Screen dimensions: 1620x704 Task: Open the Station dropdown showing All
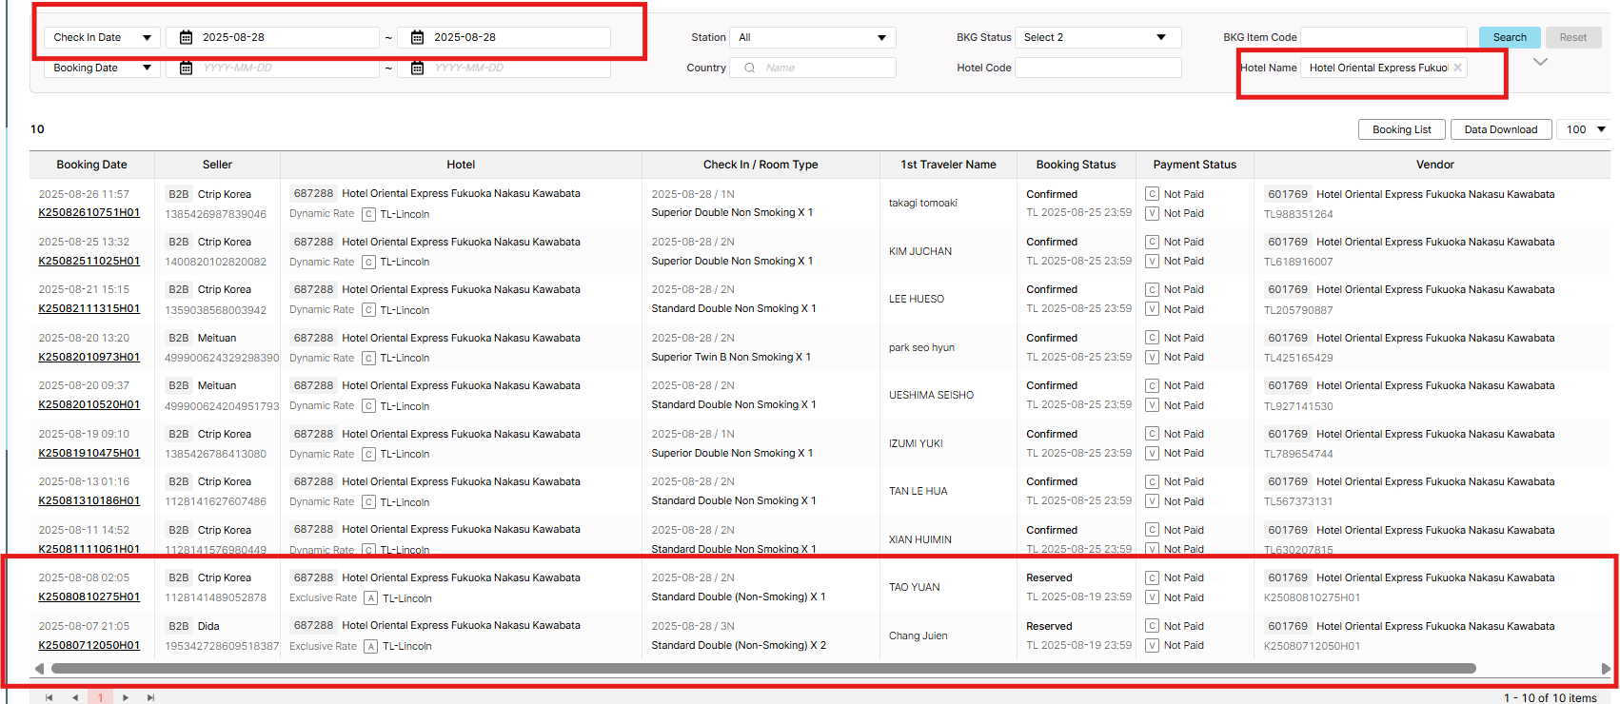tap(812, 37)
